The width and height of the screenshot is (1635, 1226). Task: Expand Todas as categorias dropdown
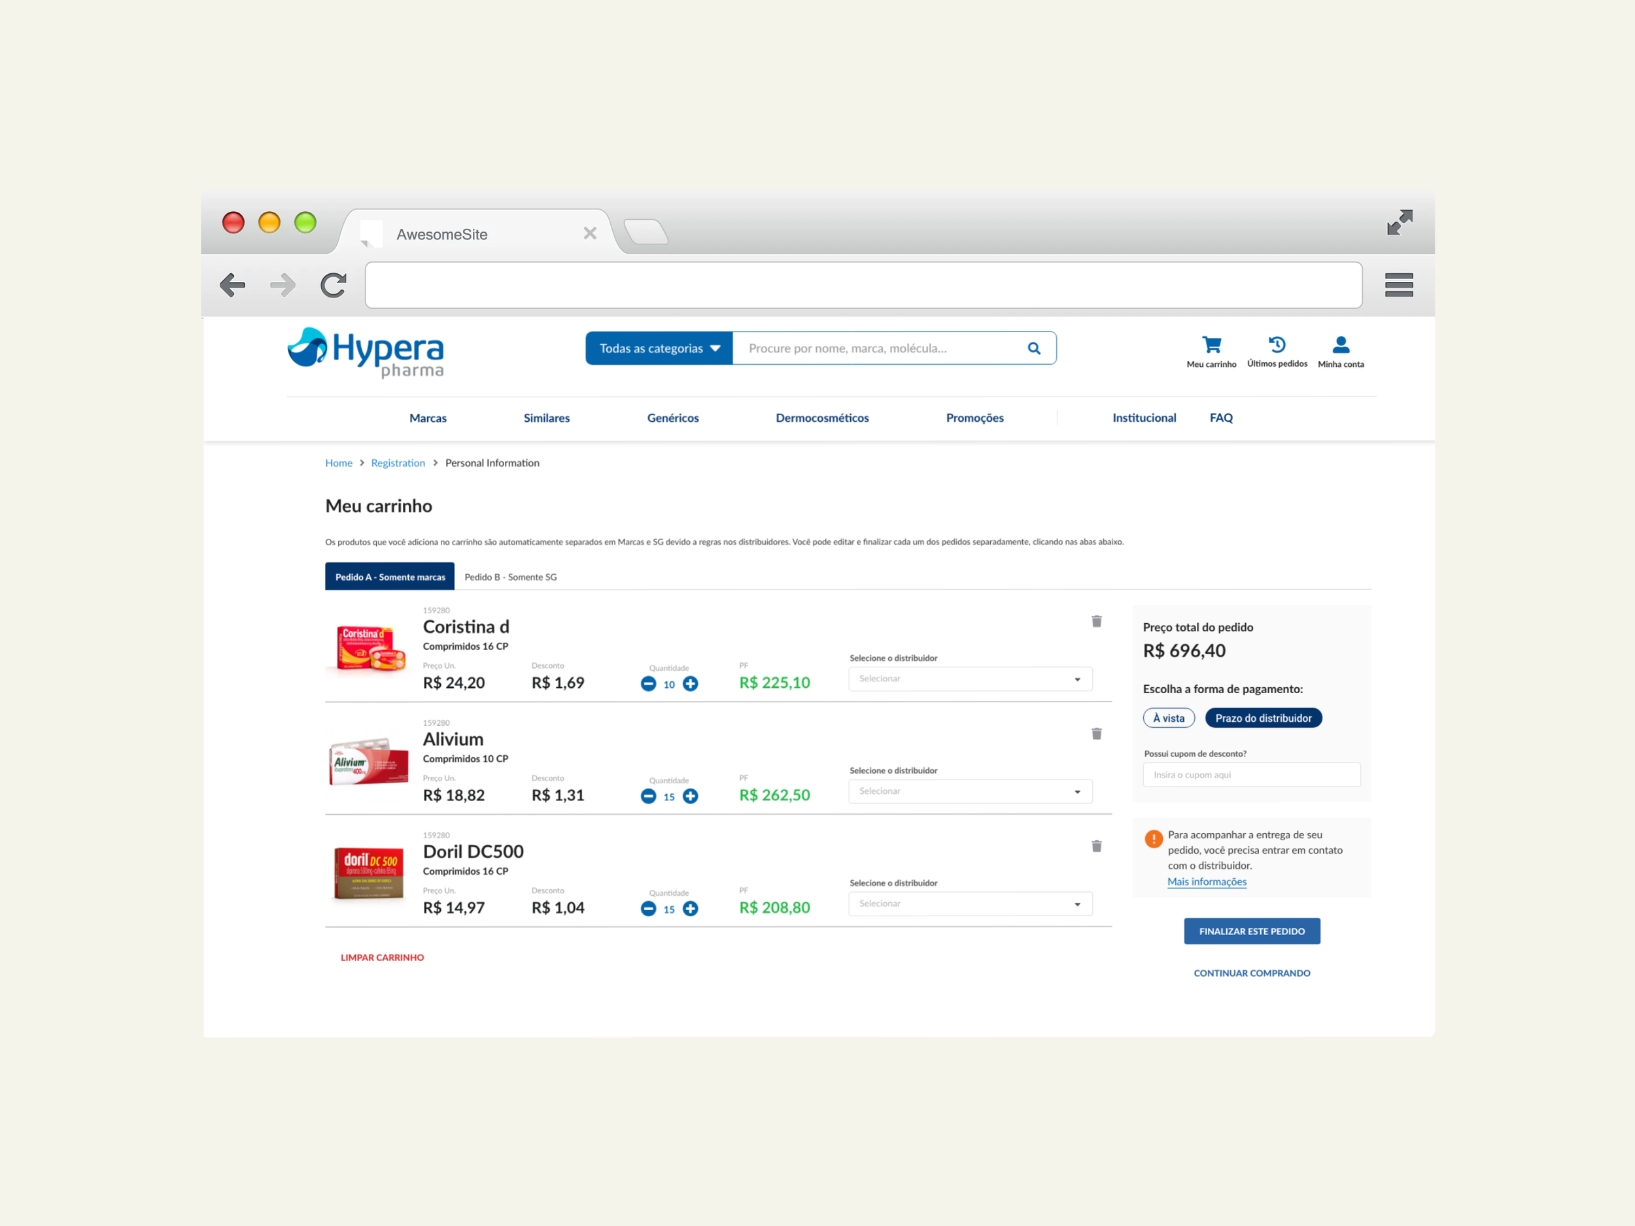tap(659, 349)
